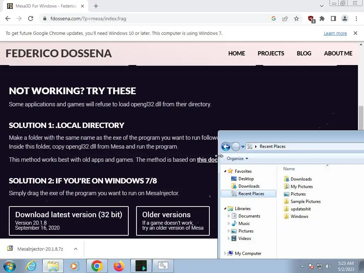Screen dimensions: 364x273
Task: Select the Windows folder in file list
Action: click(296, 216)
